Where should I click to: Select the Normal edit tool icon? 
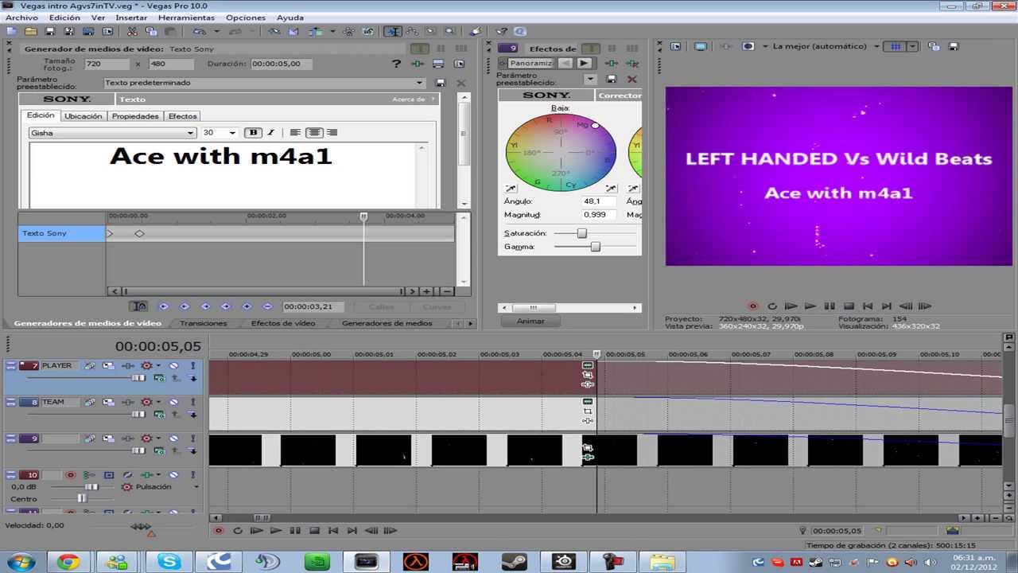(x=394, y=32)
